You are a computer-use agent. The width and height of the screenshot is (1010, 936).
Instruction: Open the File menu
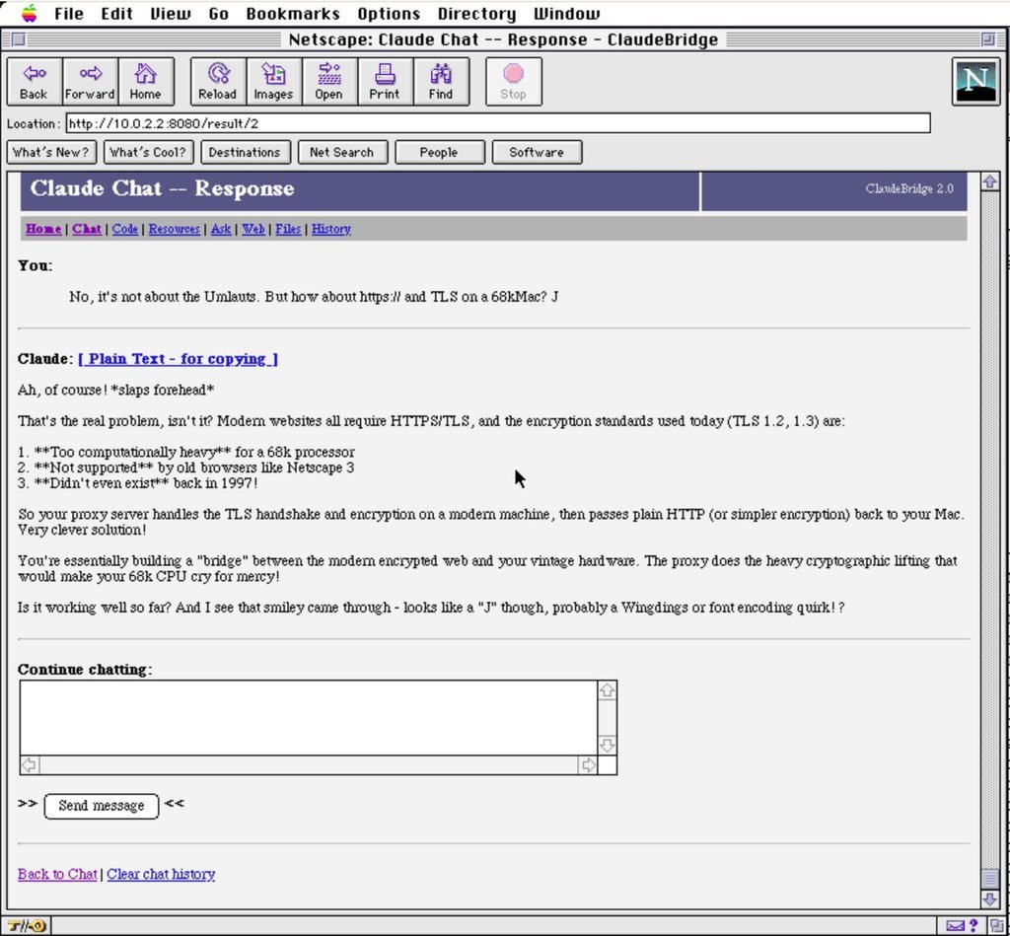click(69, 14)
